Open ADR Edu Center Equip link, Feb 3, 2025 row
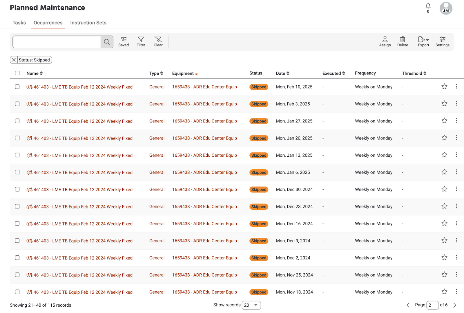The image size is (464, 313). (x=204, y=104)
